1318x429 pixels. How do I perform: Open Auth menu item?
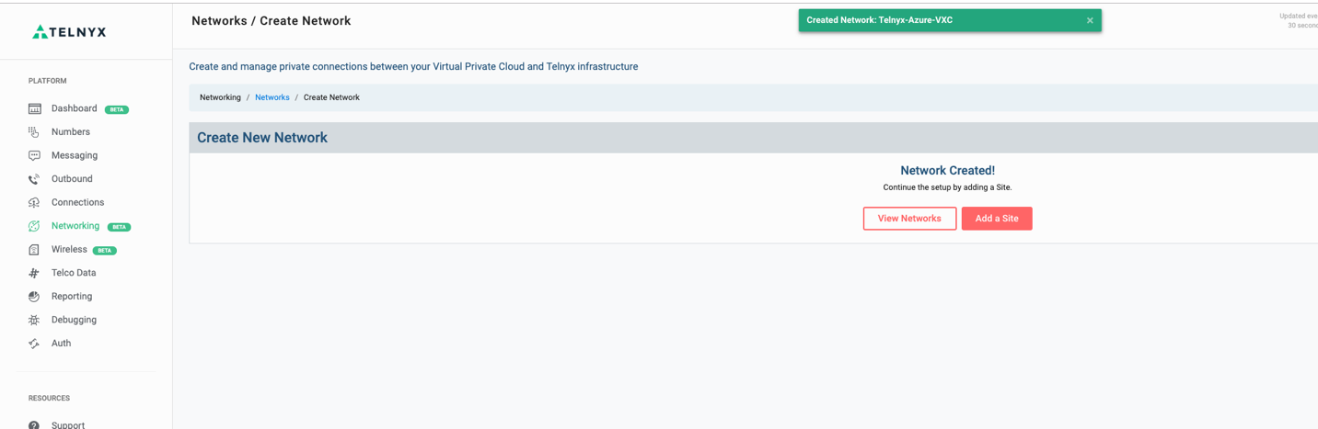coord(61,344)
